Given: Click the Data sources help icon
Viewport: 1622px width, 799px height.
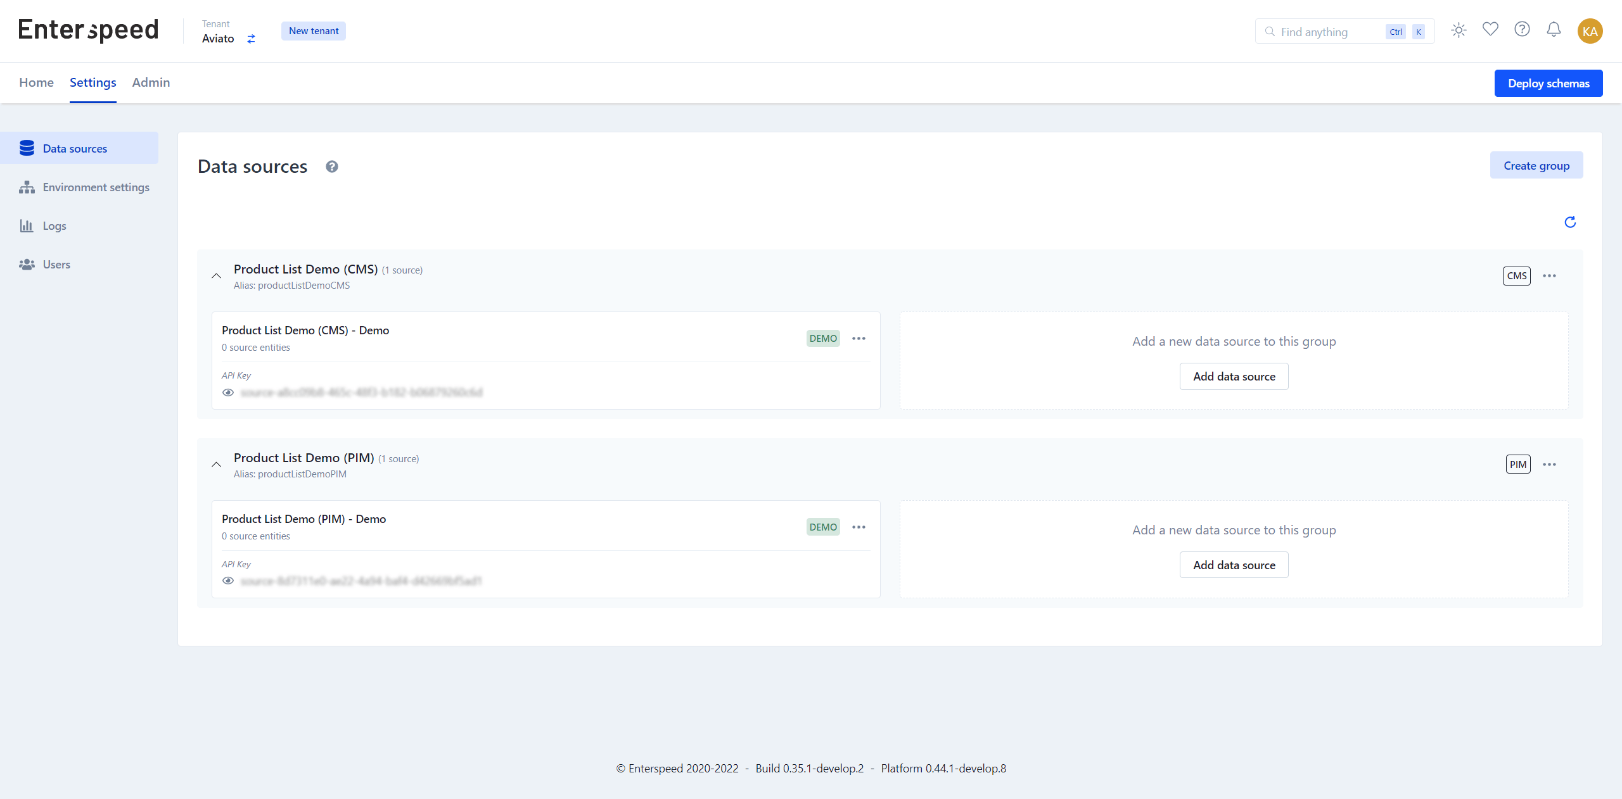Looking at the screenshot, I should pos(332,167).
